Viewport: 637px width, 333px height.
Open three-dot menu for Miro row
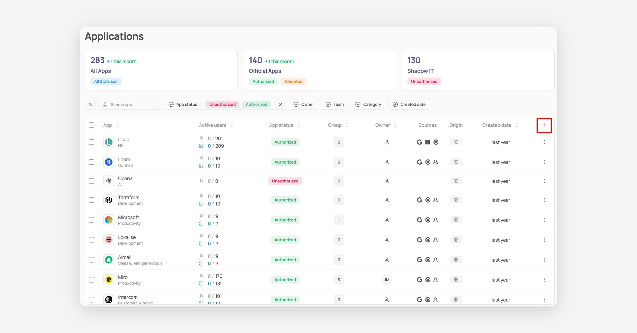pos(544,280)
